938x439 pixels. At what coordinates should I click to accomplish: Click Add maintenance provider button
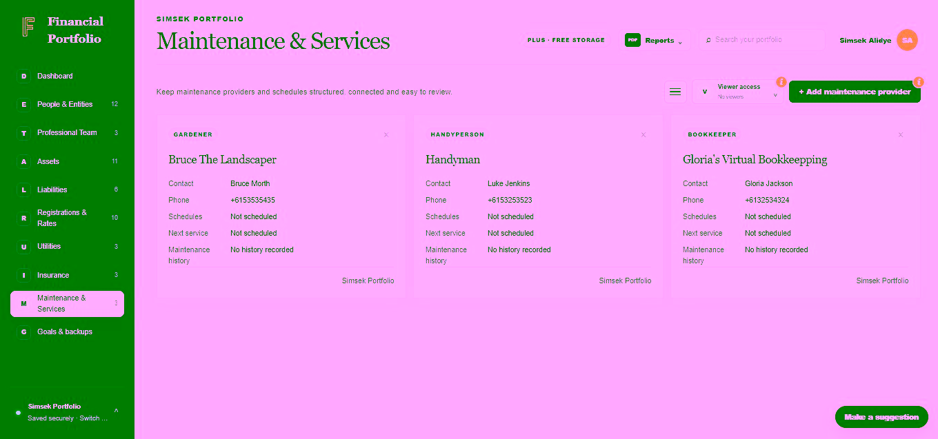click(855, 92)
